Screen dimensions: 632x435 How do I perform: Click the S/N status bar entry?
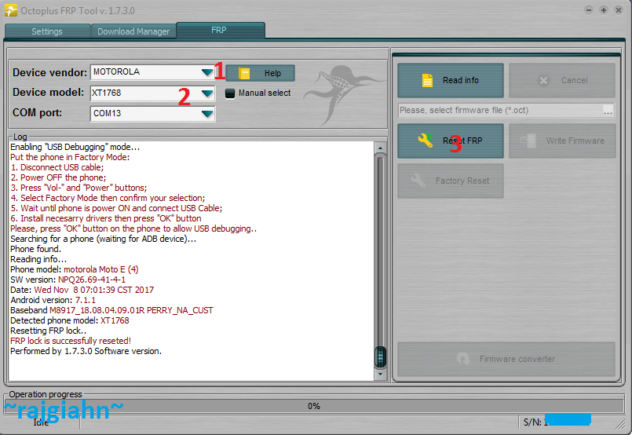(557, 422)
